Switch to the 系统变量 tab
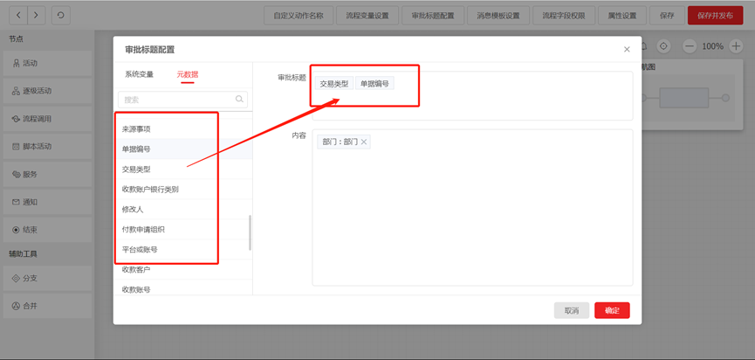755x360 pixels. pyautogui.click(x=139, y=74)
